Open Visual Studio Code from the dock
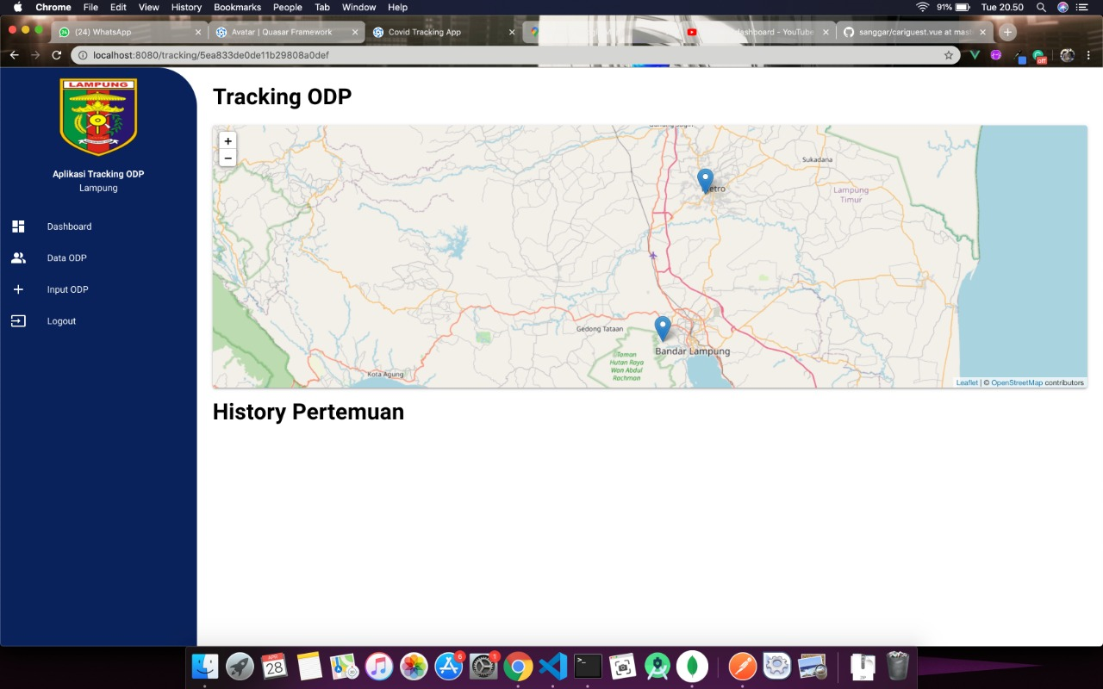1103x689 pixels. click(553, 666)
